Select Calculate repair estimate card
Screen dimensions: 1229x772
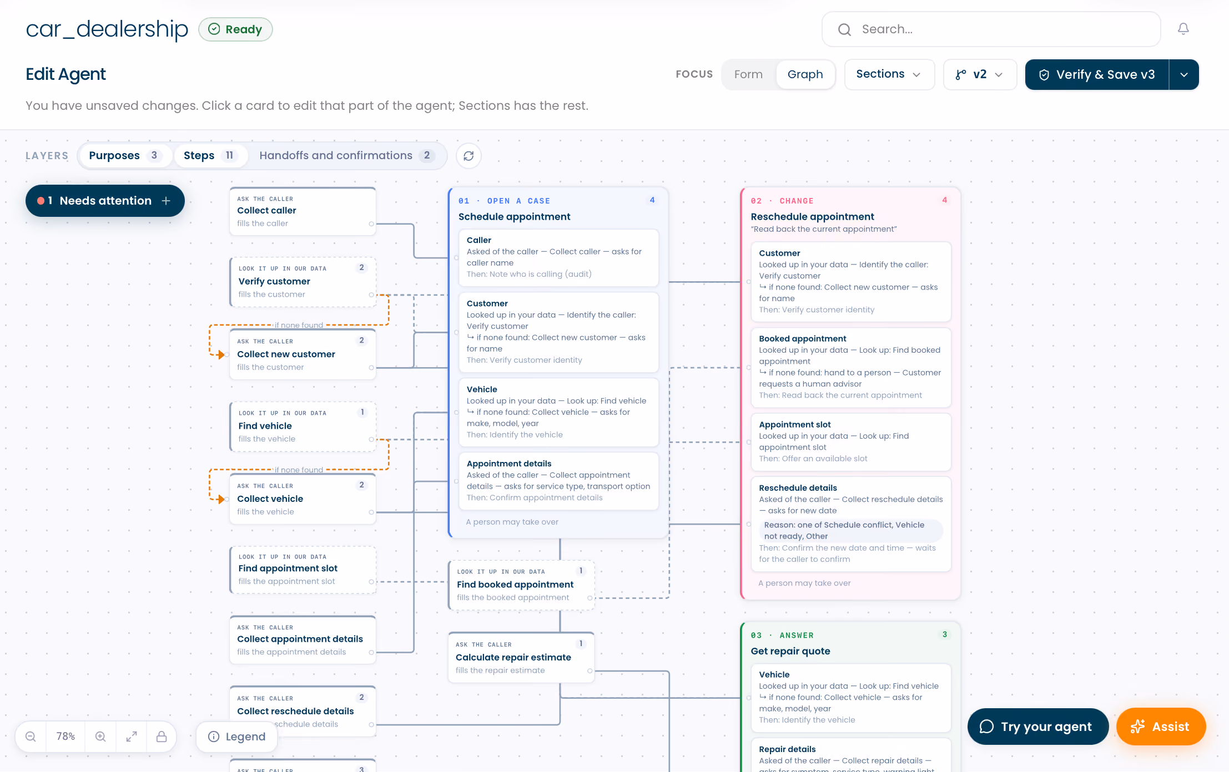click(521, 658)
